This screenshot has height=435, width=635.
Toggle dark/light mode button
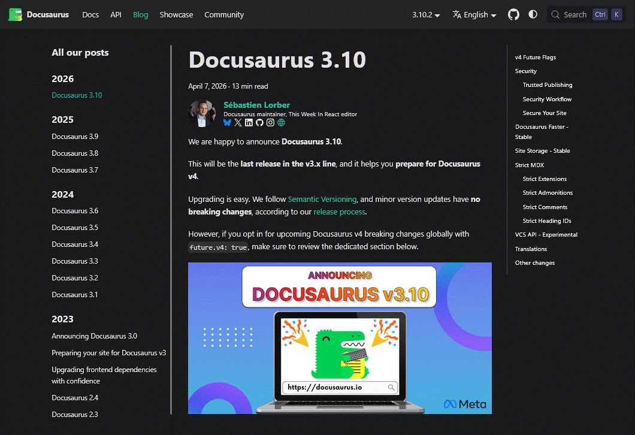[x=533, y=14]
